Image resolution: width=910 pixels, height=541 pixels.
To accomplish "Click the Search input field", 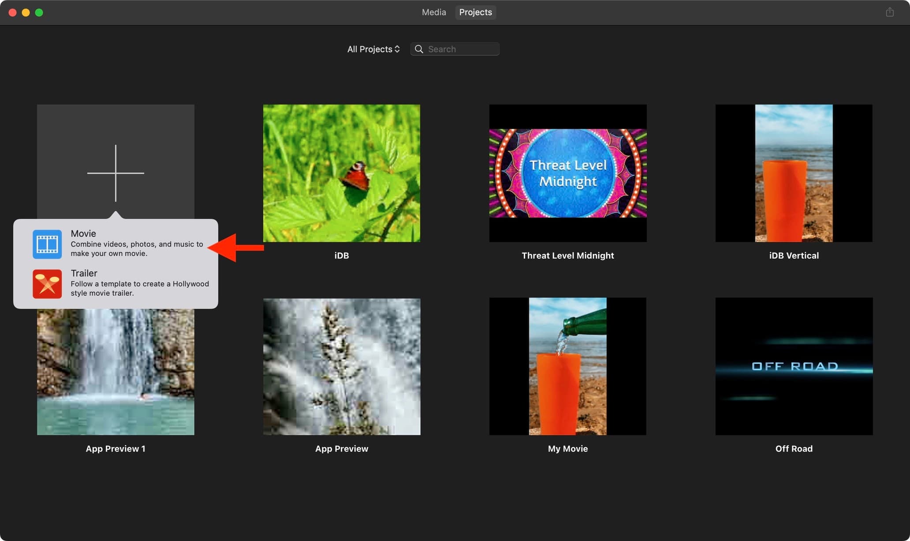I will pyautogui.click(x=455, y=49).
